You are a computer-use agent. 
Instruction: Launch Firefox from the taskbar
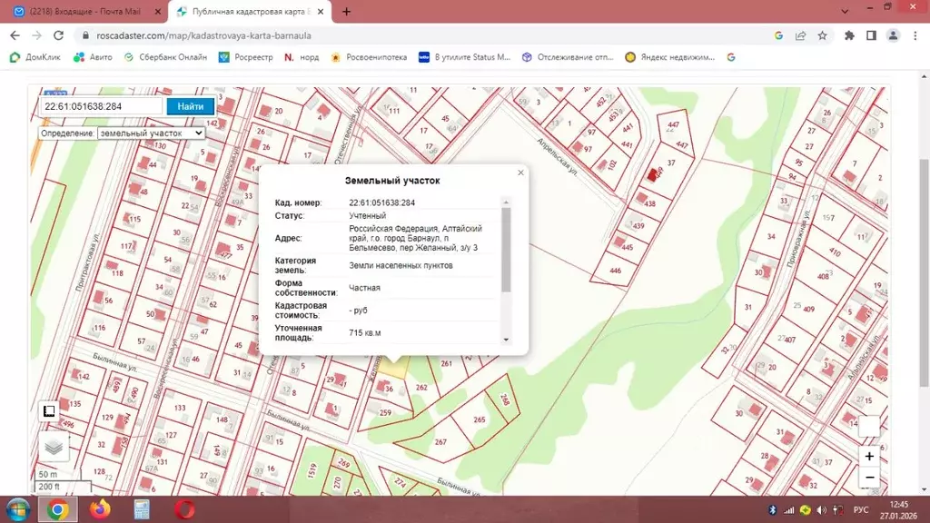[x=99, y=508]
